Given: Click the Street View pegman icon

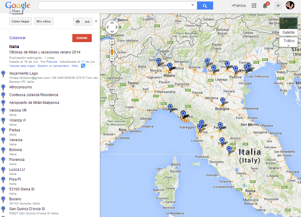Looking at the screenshot, I should pyautogui.click(x=112, y=52).
